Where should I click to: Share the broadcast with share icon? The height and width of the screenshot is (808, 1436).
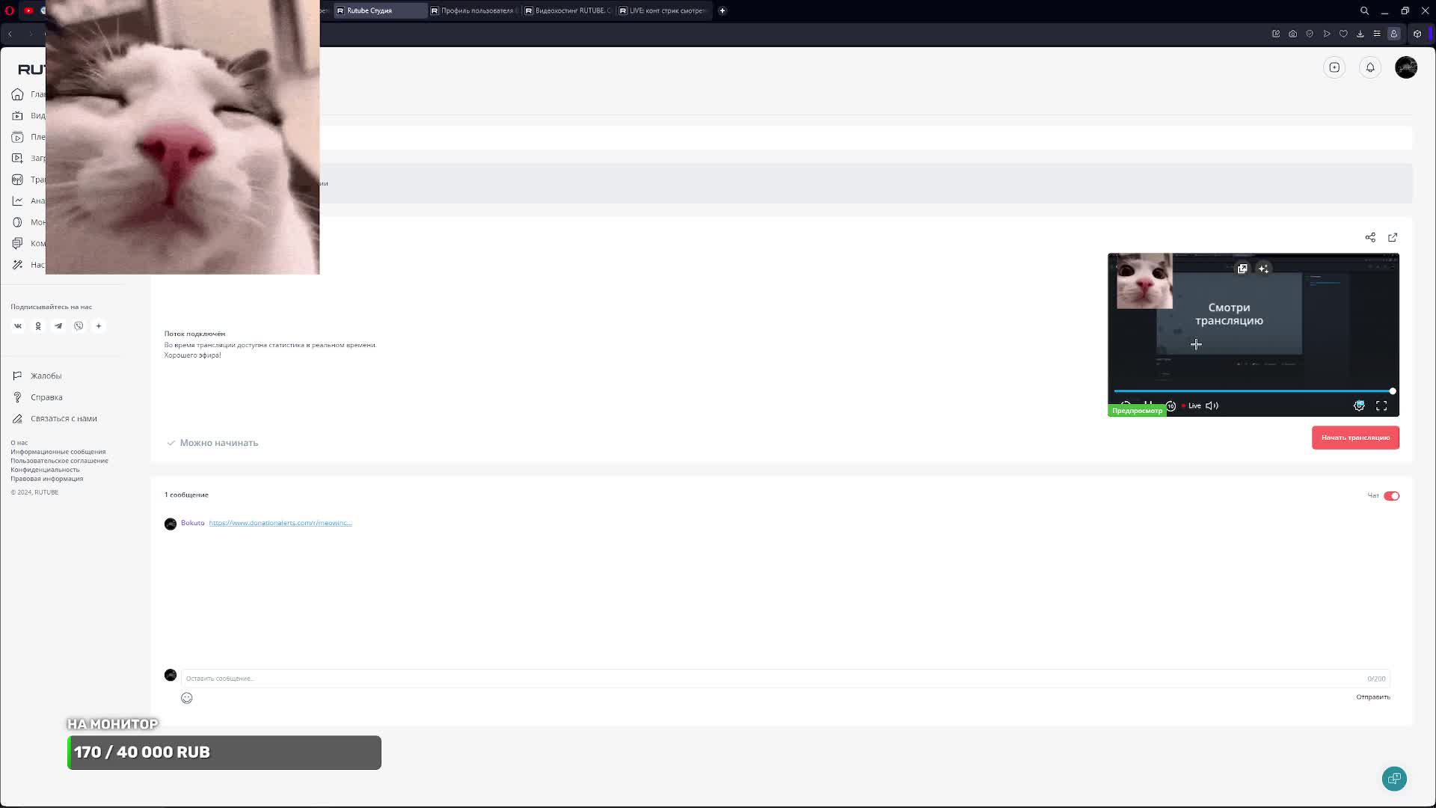click(1370, 237)
